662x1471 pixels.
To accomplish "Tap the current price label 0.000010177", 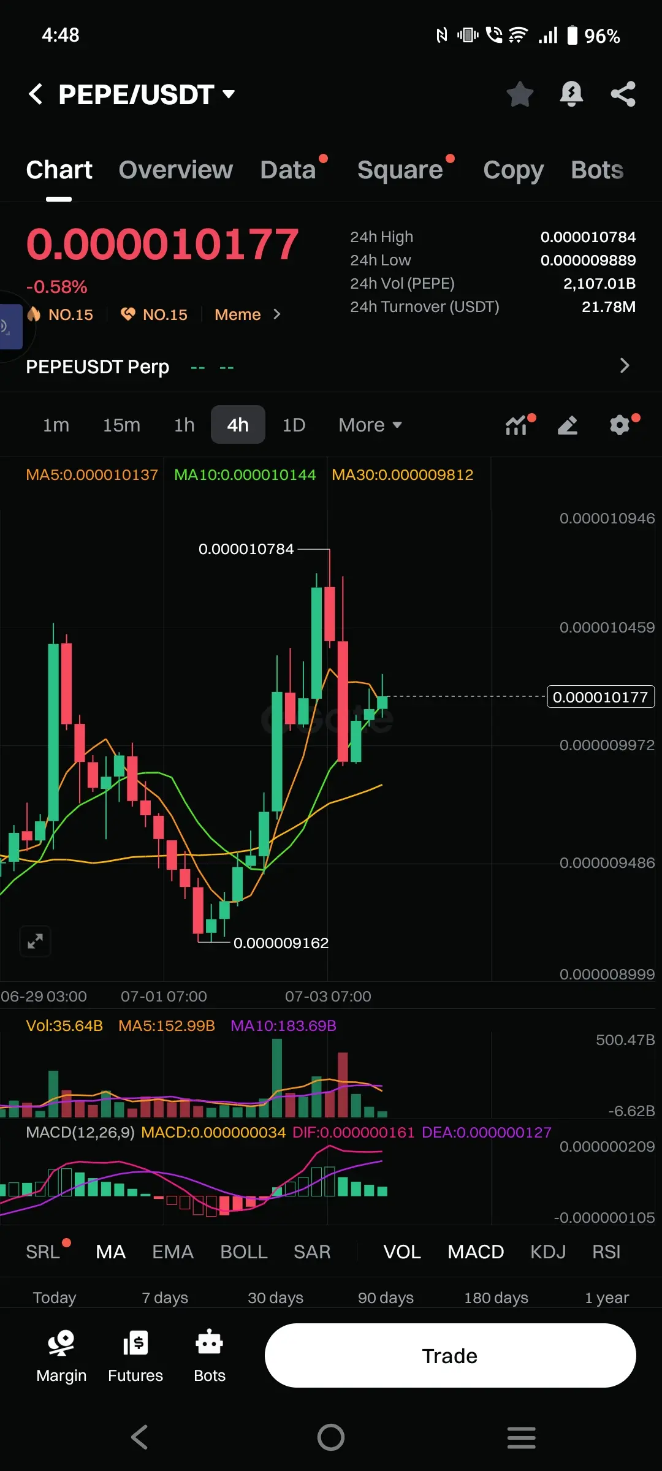I will (601, 697).
